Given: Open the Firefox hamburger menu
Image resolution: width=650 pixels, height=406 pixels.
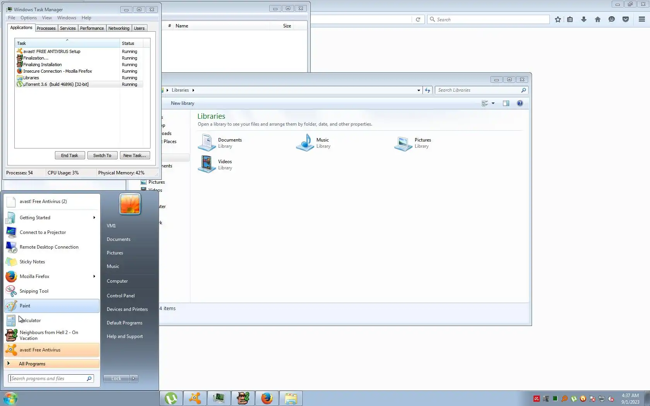Looking at the screenshot, I should pyautogui.click(x=642, y=19).
